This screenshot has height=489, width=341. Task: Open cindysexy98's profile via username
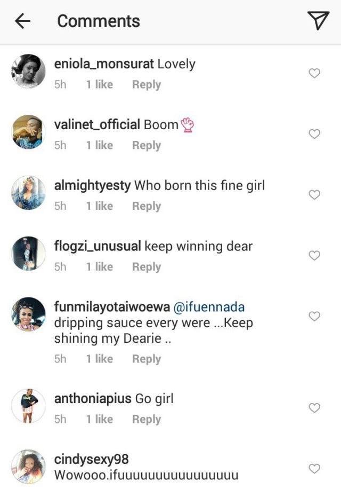coord(91,460)
